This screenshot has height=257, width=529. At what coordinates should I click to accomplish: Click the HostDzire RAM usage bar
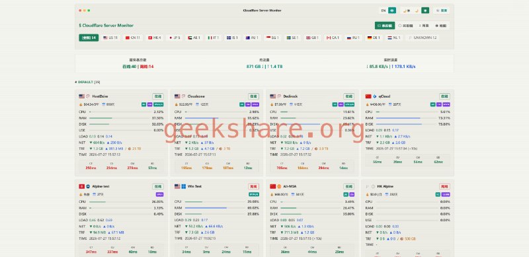coord(120,118)
